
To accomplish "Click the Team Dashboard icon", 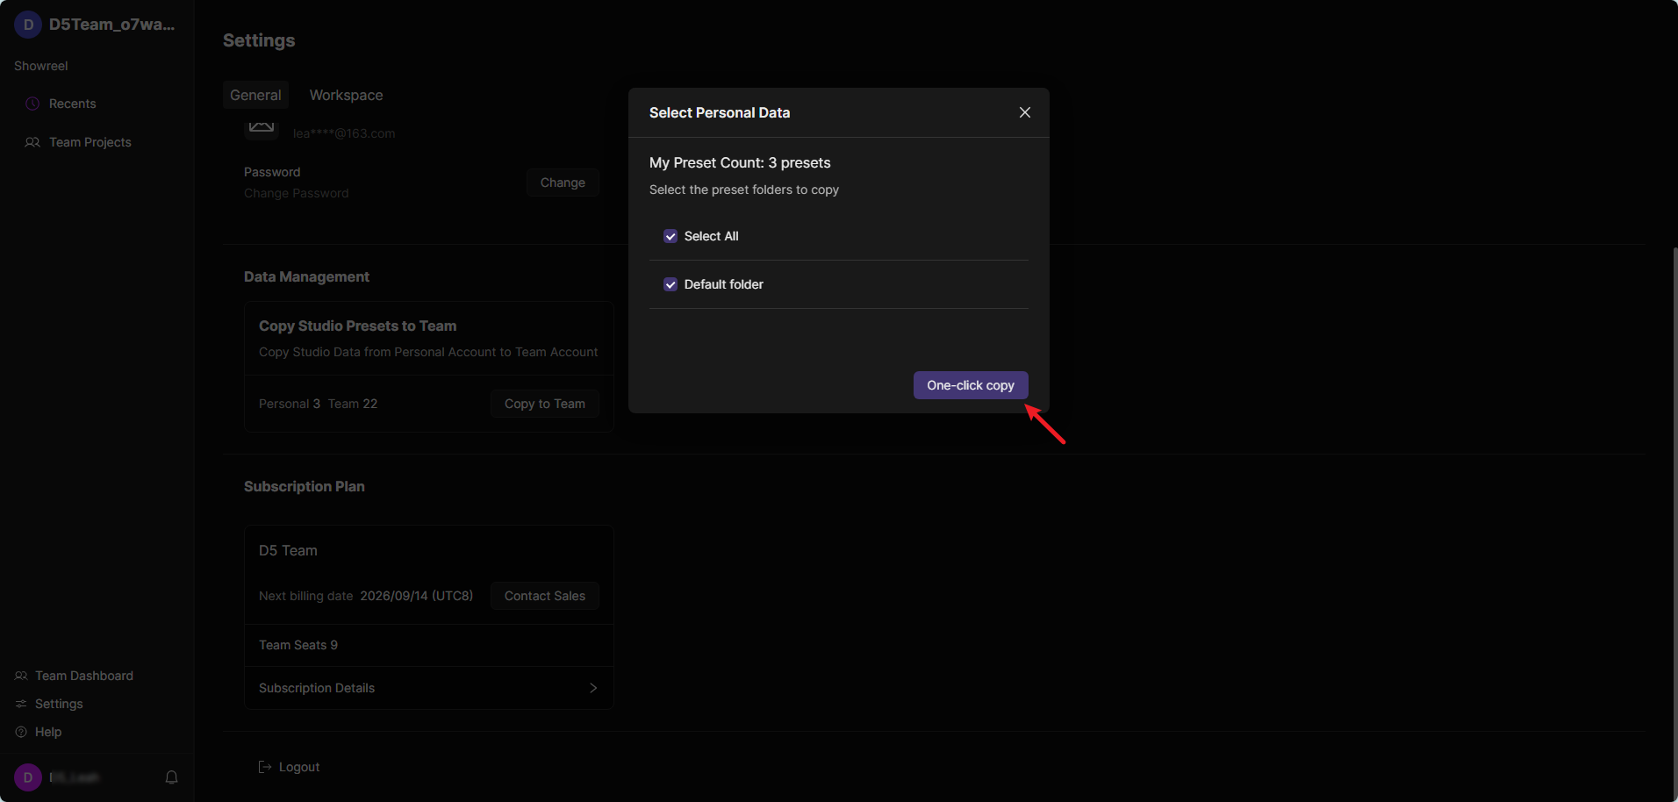I will coord(21,676).
